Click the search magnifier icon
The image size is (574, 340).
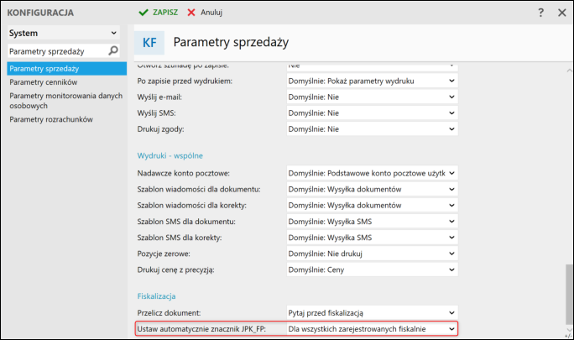pyautogui.click(x=114, y=51)
